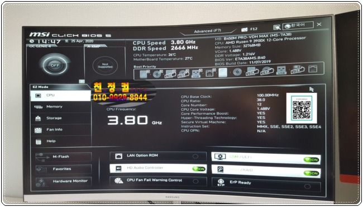Take a screenshot with the F12 camera icon
This screenshot has height=207, width=363.
pyautogui.click(x=244, y=30)
